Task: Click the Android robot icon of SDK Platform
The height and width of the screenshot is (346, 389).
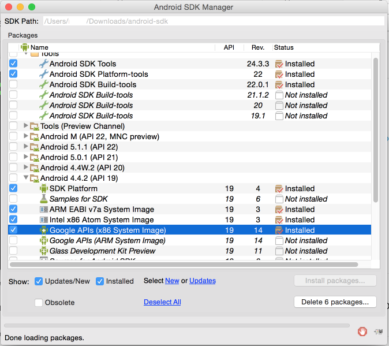Action: [x=44, y=189]
